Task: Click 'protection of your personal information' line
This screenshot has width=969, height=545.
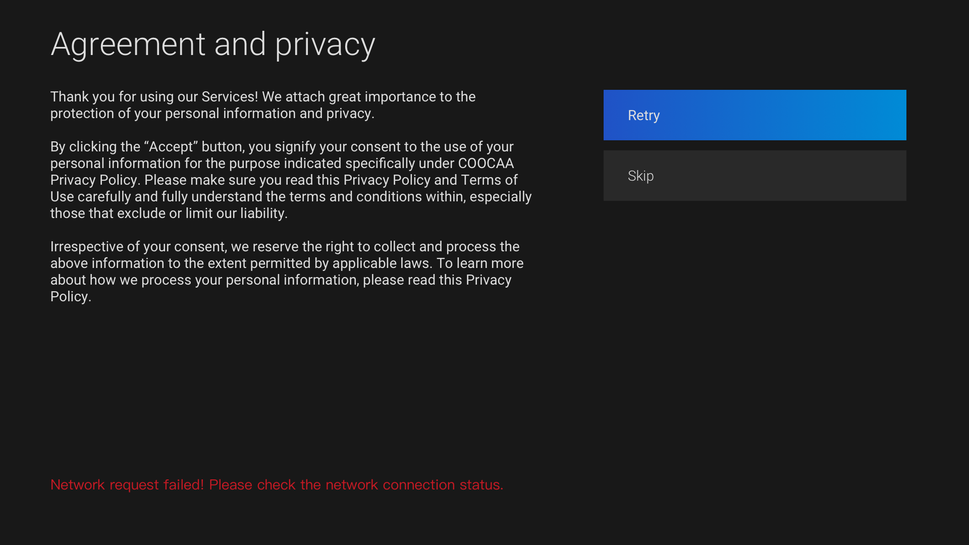Action: tap(173, 114)
